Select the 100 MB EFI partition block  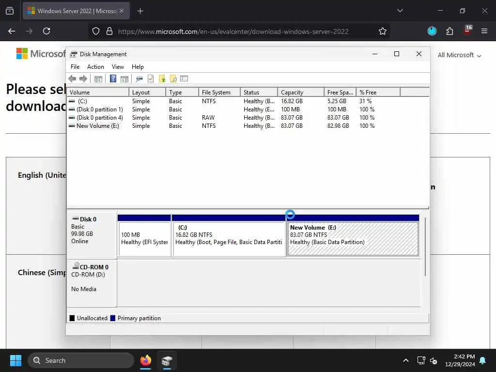144,236
